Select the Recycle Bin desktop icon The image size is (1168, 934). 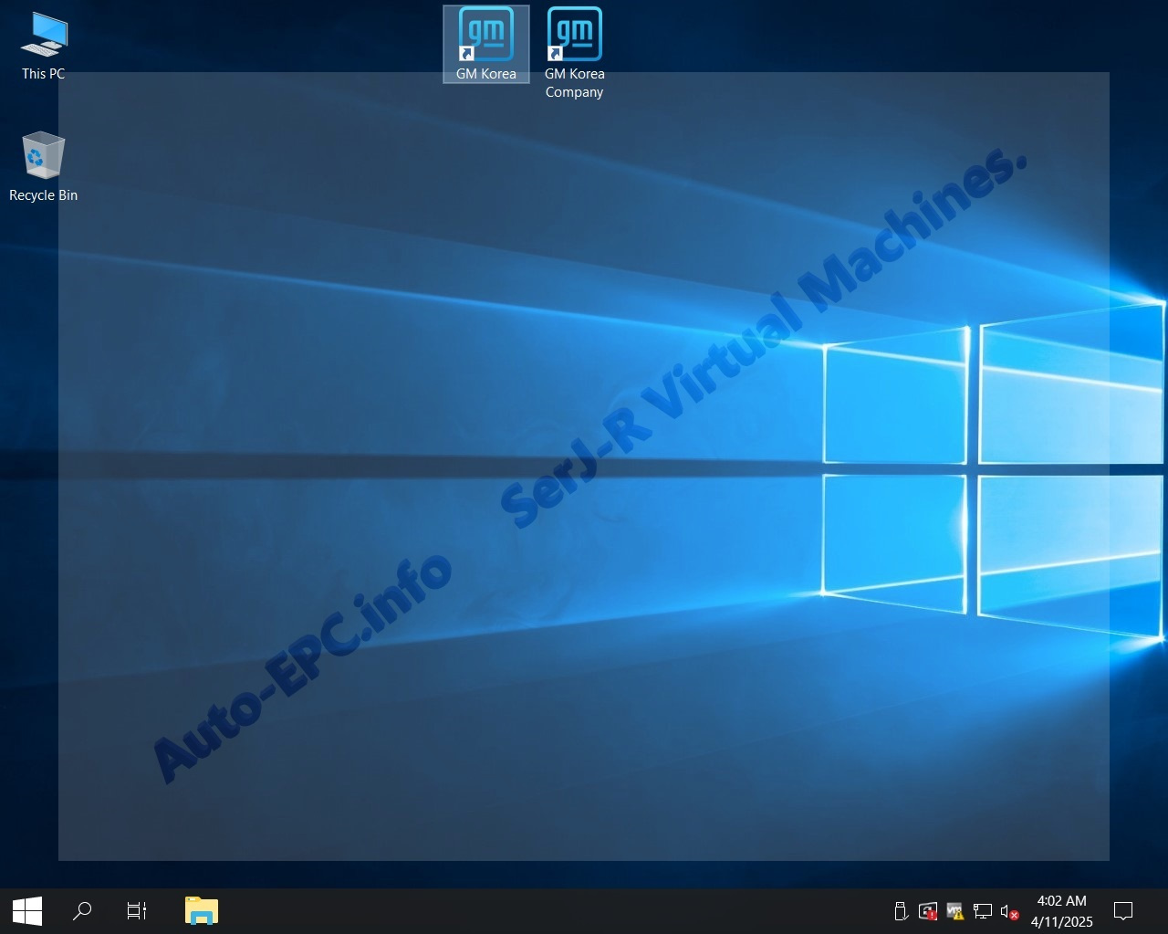click(x=43, y=156)
